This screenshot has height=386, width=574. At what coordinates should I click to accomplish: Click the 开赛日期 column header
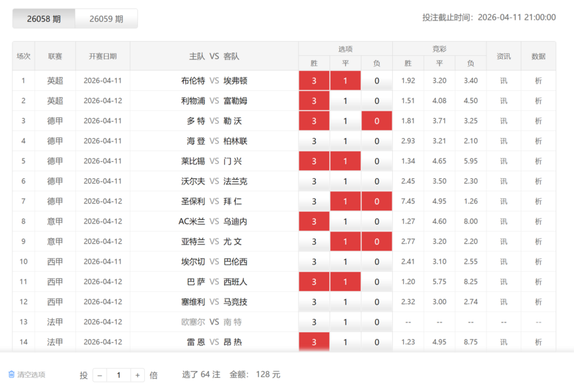[x=102, y=56]
